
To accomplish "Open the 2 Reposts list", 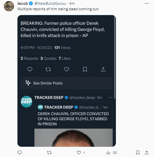I will (29, 58).
